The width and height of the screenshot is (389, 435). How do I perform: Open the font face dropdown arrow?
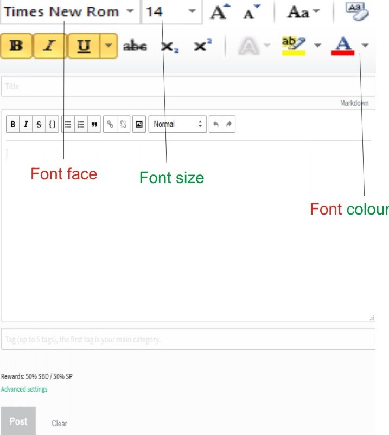click(x=130, y=11)
